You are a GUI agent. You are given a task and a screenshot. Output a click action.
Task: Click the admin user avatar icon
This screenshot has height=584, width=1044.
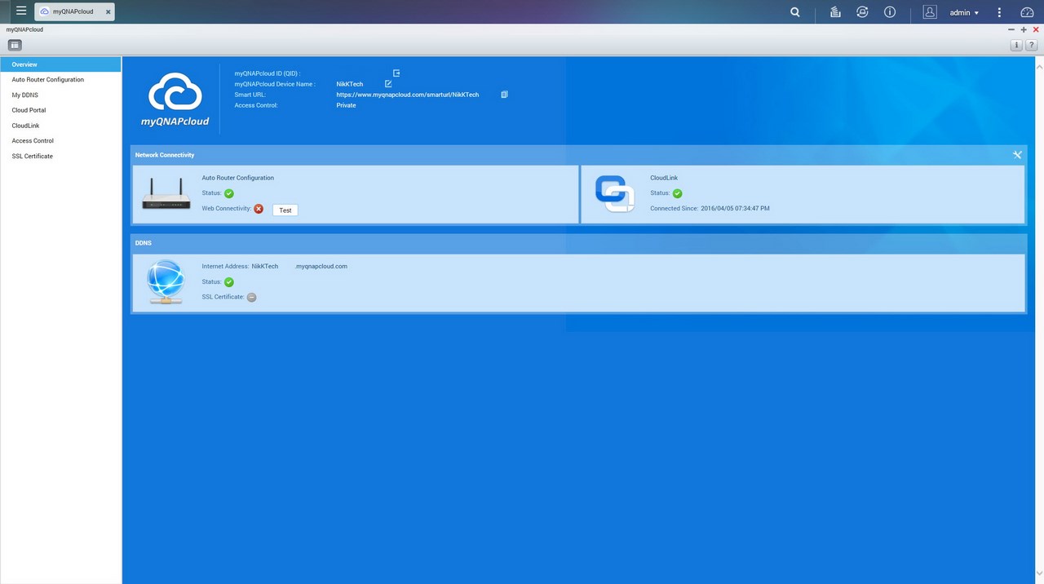pyautogui.click(x=930, y=12)
